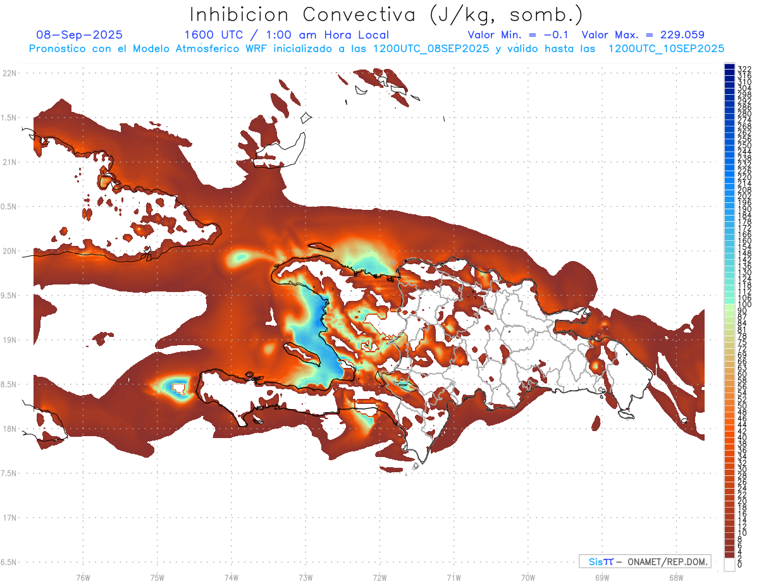The image size is (759, 586).
Task: Click the "20N" latitude label
Action: pyautogui.click(x=9, y=251)
